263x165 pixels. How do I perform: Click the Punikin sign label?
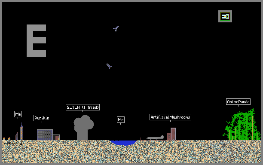click(x=42, y=118)
